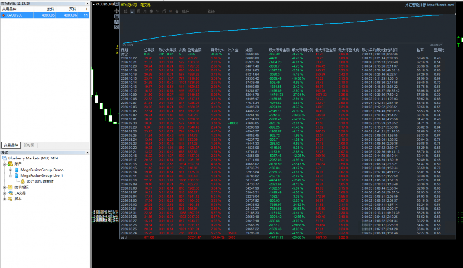Select the 日 daily period tab
Image resolution: width=463 pixels, height=268 pixels.
(x=132, y=12)
